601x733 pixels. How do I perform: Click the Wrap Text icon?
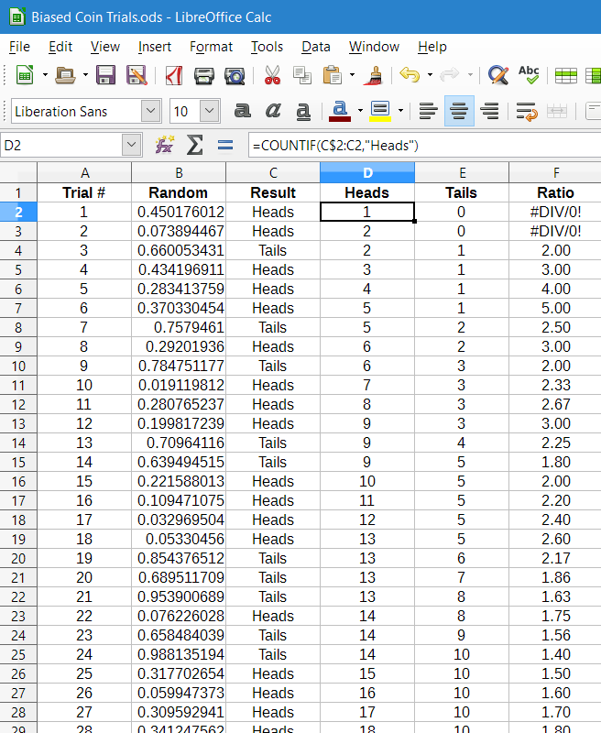pyautogui.click(x=527, y=111)
